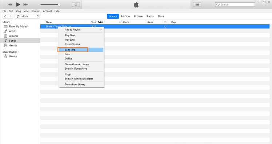Sort by the Album column header
The width and height of the screenshot is (272, 144).
pos(134,22)
